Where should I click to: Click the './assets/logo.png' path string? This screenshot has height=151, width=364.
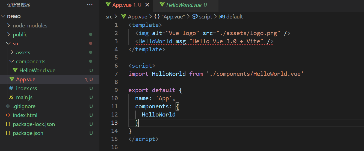click(249, 33)
